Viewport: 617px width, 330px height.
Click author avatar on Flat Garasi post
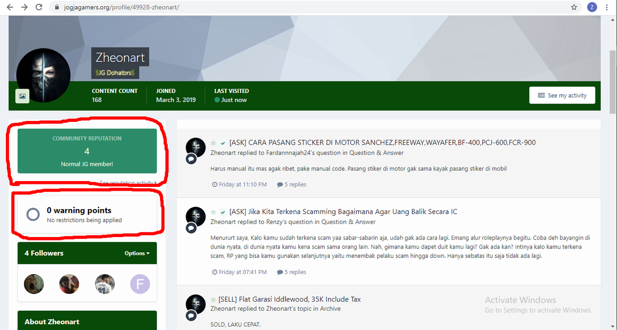196,304
